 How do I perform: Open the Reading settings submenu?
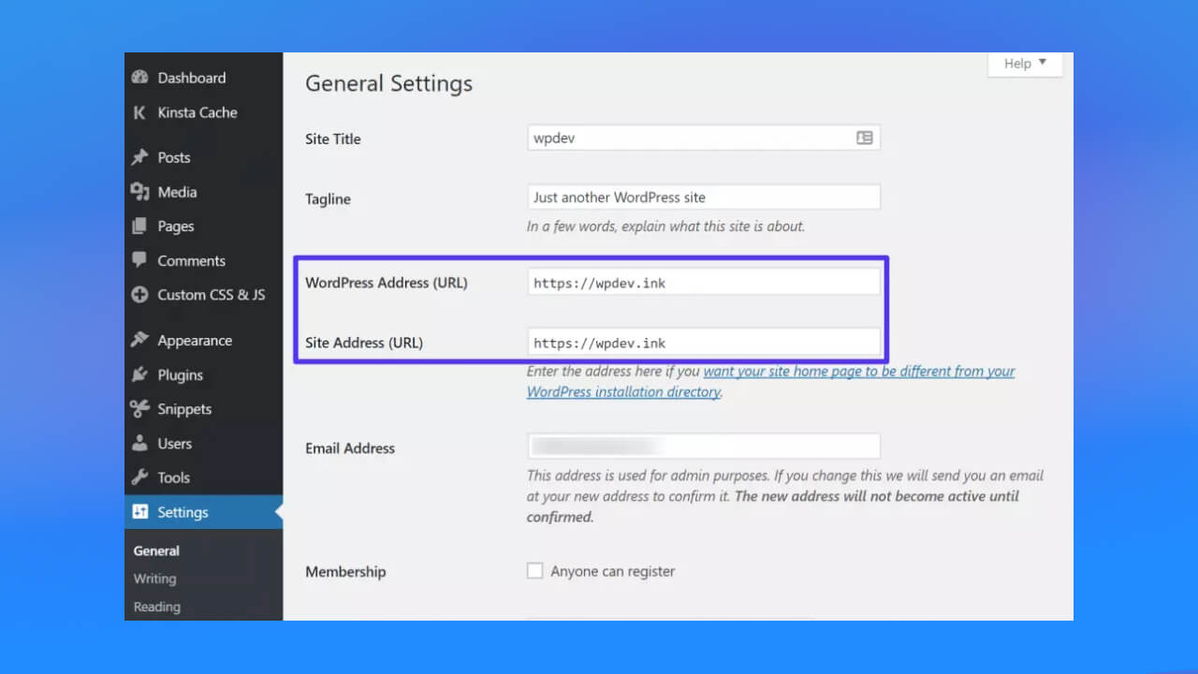point(156,607)
